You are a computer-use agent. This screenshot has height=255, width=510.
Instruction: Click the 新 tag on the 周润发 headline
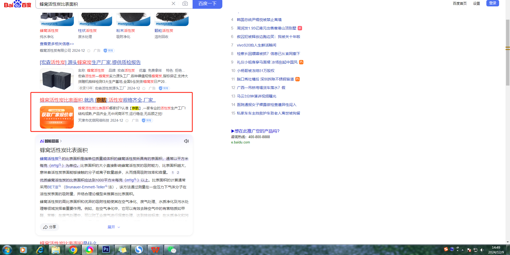coord(300,28)
